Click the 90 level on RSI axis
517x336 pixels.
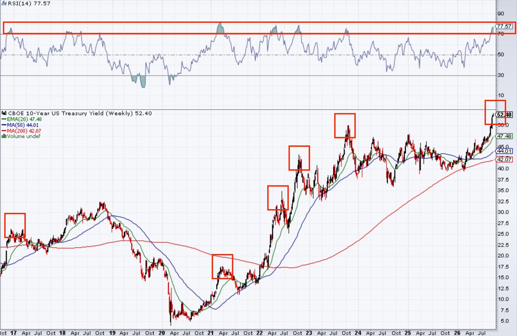pos(500,13)
